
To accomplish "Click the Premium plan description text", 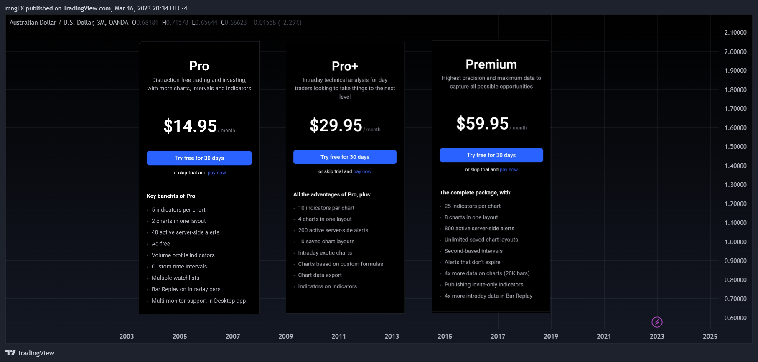I will [x=491, y=82].
